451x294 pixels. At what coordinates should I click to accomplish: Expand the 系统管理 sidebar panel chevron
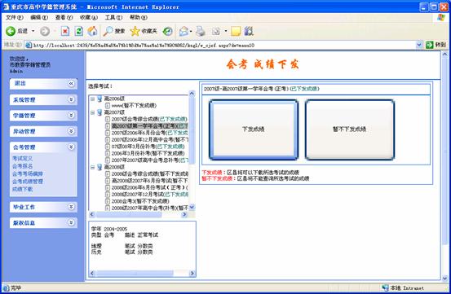71,99
